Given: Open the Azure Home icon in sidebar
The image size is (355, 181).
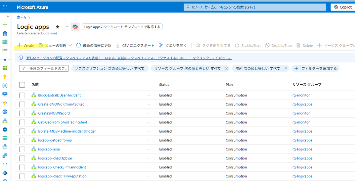Looking at the screenshot, I should [5, 33].
